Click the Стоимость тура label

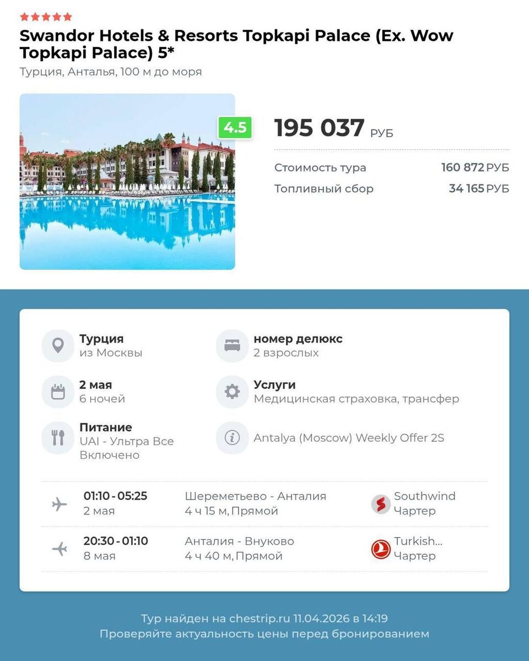pos(320,167)
